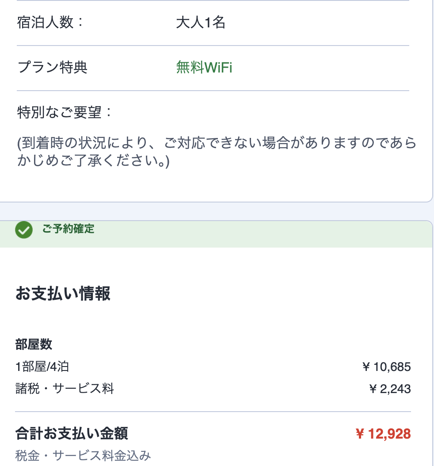This screenshot has width=434, height=466.
Task: Select the 宿泊人数 label
Action: [x=50, y=23]
